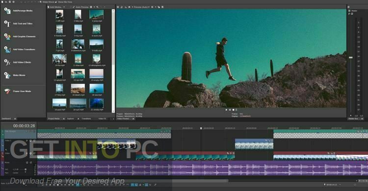This screenshot has width=368, height=191.
Task: Switch to the Transitions tab
Action: pos(86,119)
